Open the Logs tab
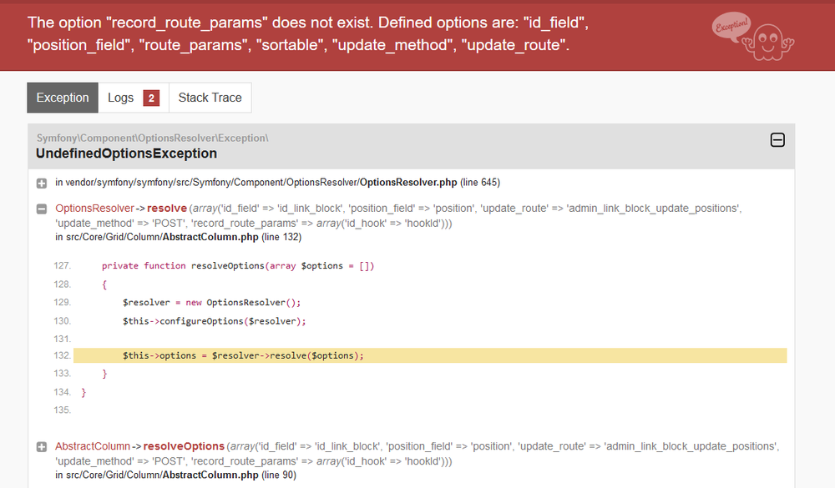This screenshot has width=835, height=488. (121, 98)
